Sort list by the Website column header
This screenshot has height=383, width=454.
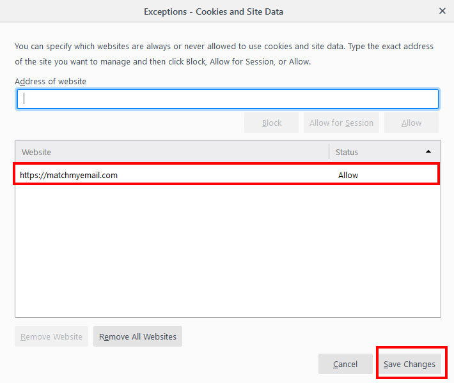point(171,152)
